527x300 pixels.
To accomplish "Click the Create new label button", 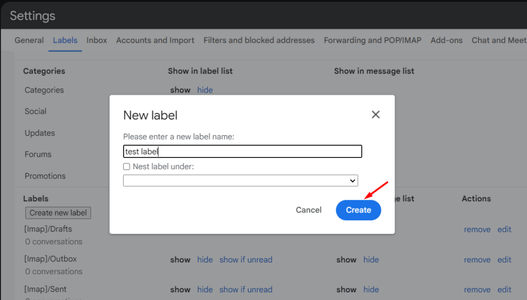I will click(x=58, y=213).
